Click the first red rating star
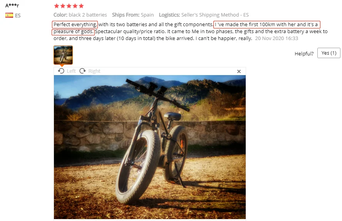This screenshot has width=342, height=221. (57, 6)
